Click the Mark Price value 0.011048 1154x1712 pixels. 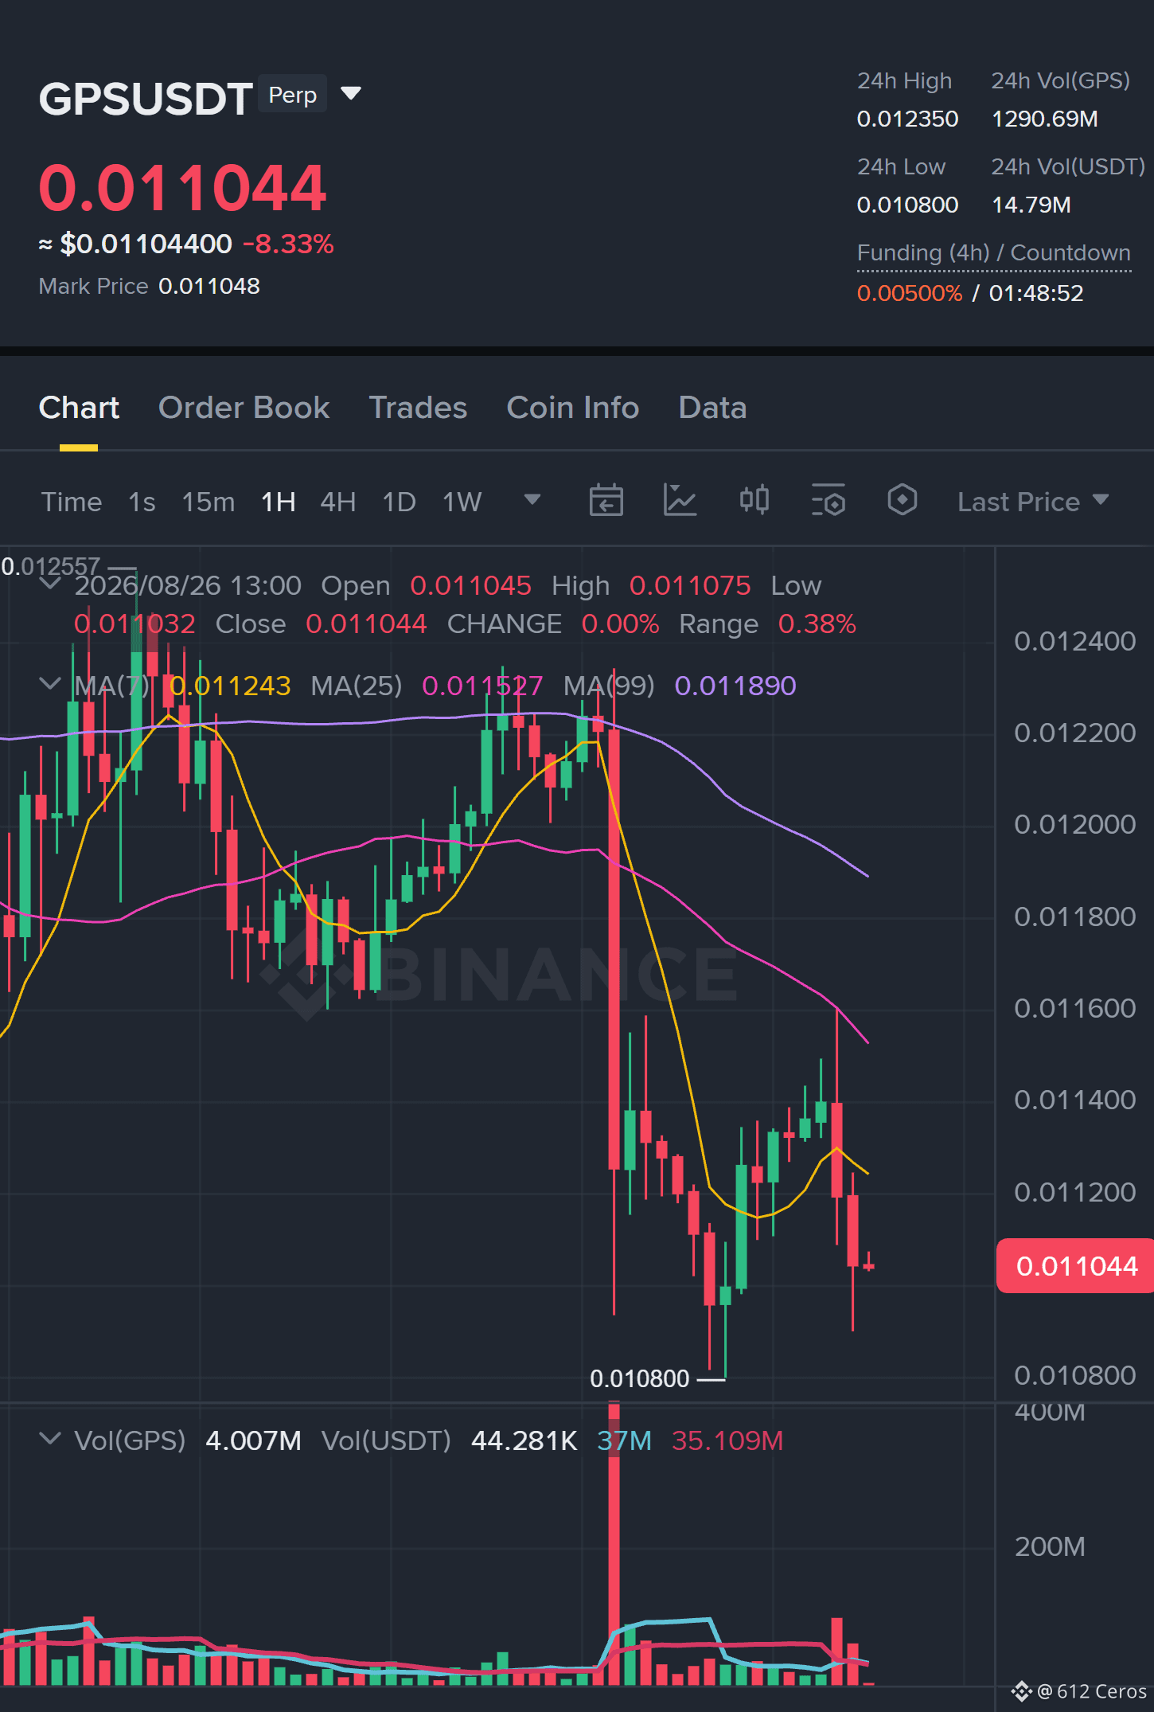point(209,286)
